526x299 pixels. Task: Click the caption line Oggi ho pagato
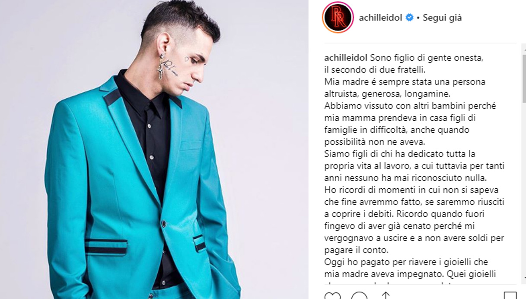(406, 262)
